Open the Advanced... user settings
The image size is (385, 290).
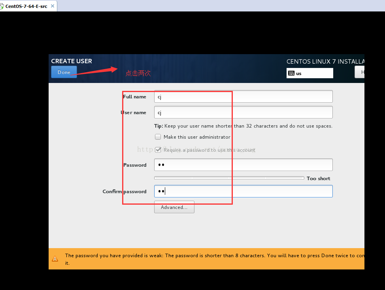tap(174, 207)
